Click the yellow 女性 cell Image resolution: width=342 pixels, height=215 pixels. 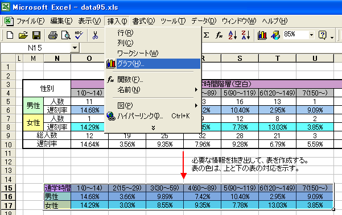[x=33, y=123]
